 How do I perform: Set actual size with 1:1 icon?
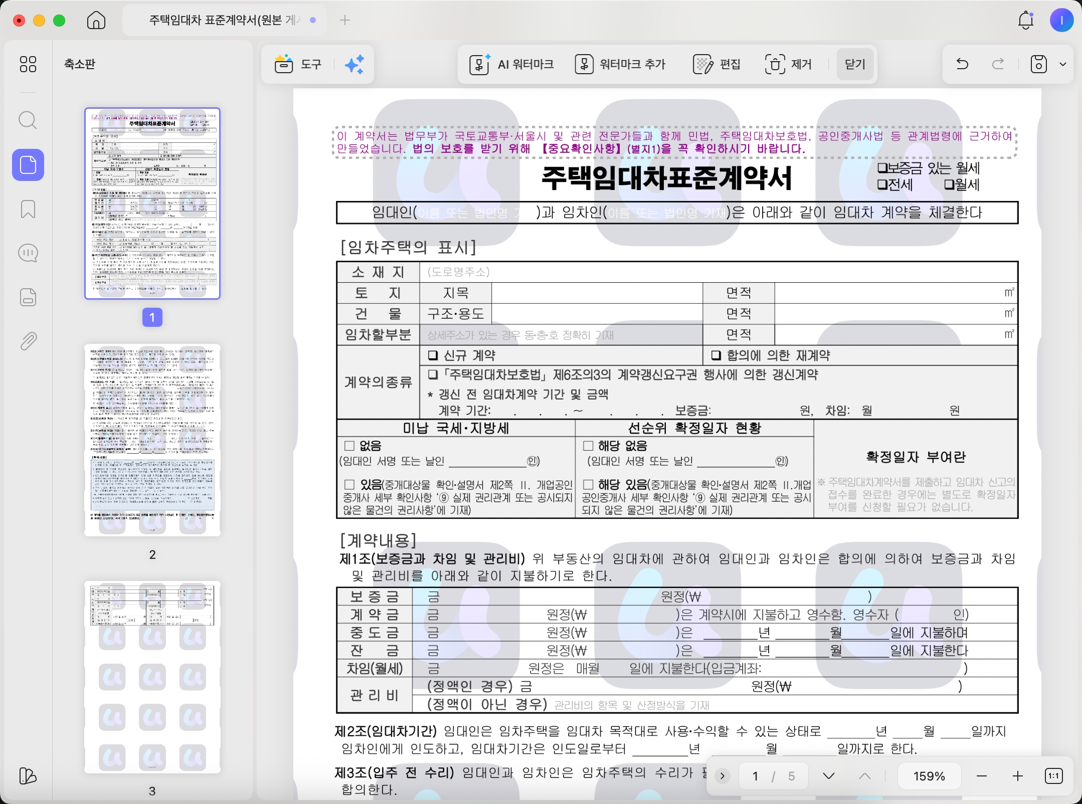click(1054, 776)
